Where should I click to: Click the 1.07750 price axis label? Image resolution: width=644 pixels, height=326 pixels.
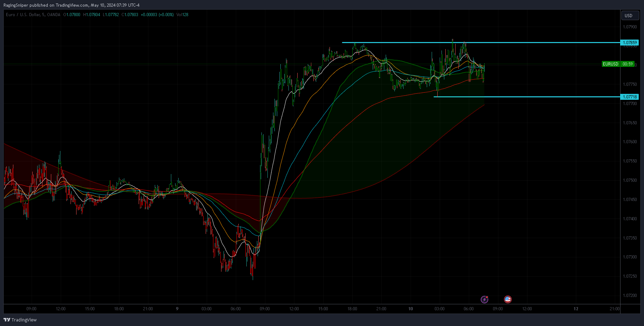(630, 84)
